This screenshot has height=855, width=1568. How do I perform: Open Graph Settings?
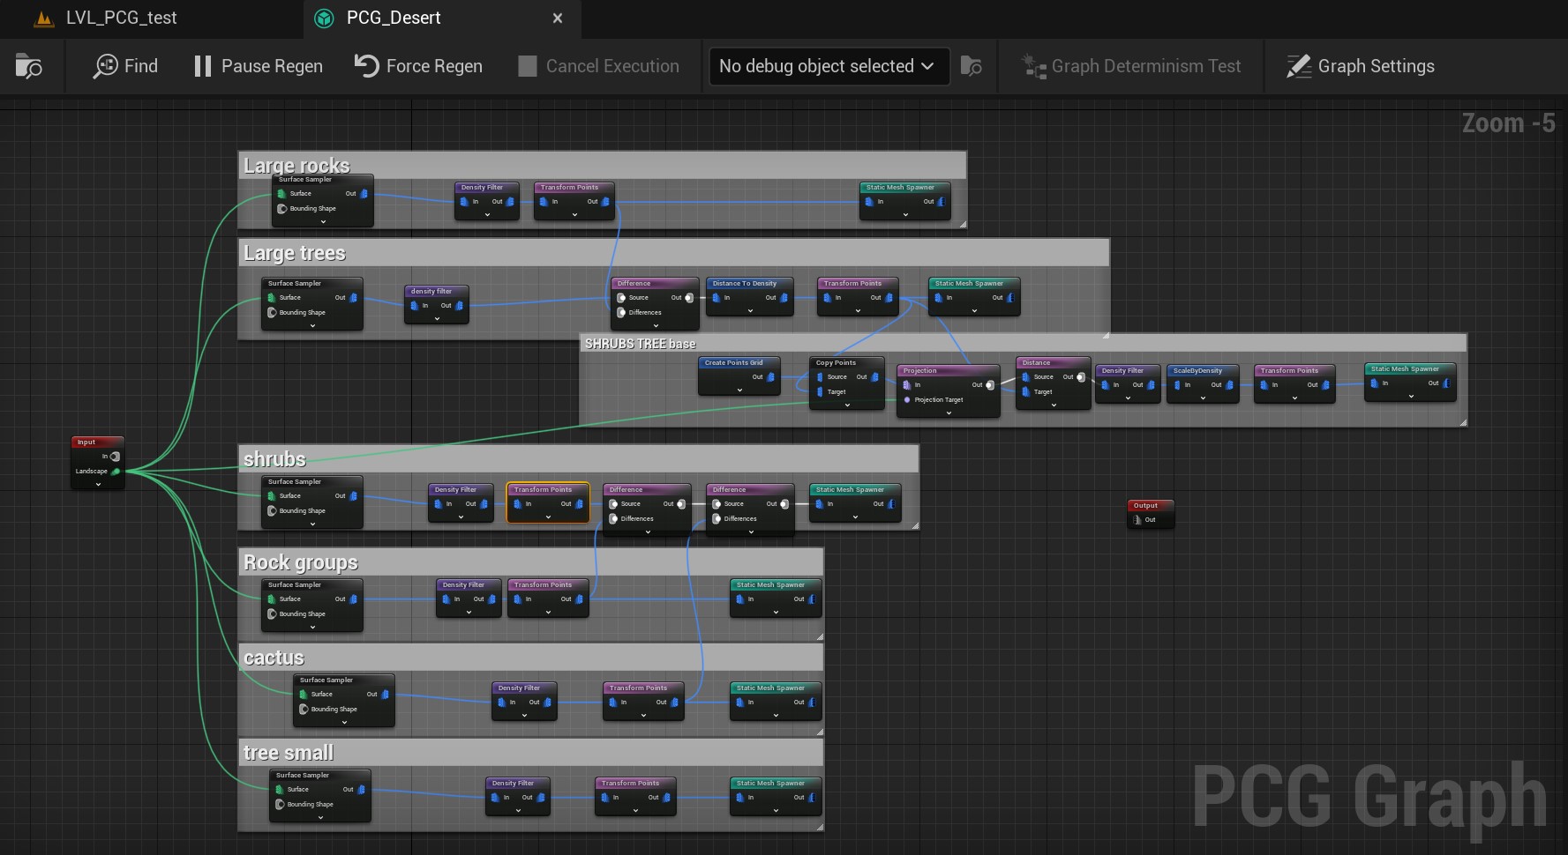[1360, 66]
